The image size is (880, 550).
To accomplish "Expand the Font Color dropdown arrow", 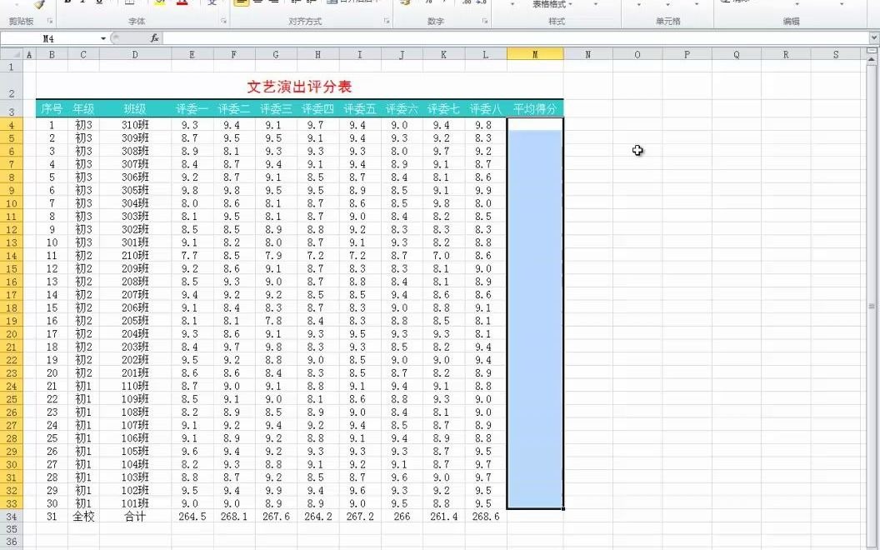I will (x=193, y=4).
